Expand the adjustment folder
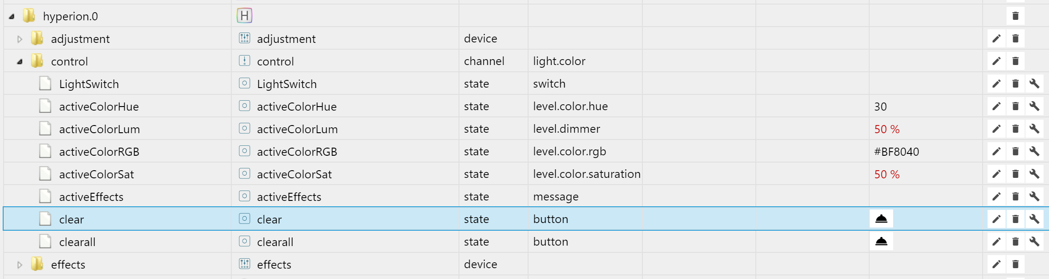This screenshot has height=279, width=1049. point(20,39)
